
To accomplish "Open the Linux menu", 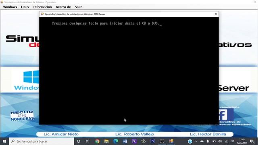I will [x=25, y=7].
